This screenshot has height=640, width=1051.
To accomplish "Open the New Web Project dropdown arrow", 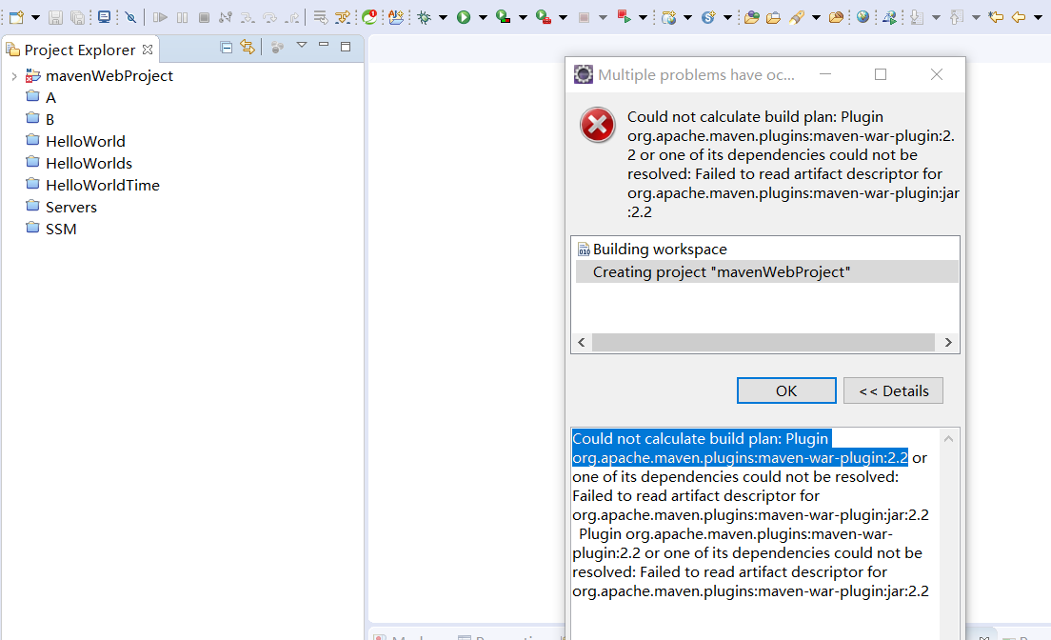I will point(687,18).
